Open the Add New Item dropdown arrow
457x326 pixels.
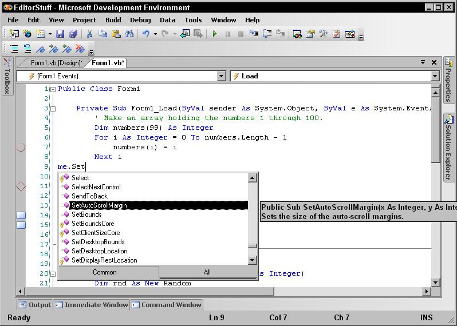tap(50, 34)
